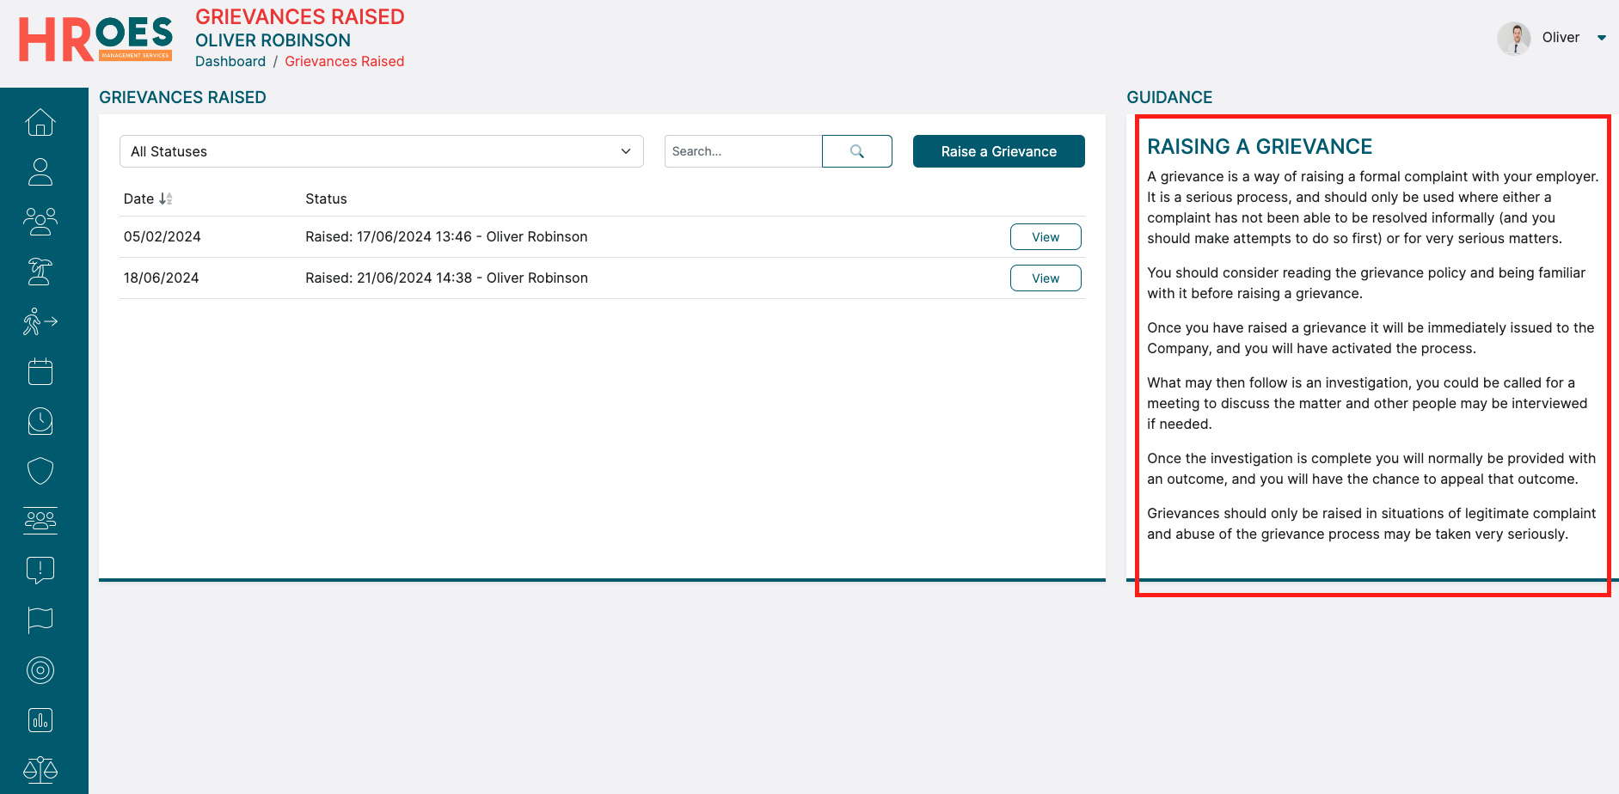The height and width of the screenshot is (794, 1619).
Task: Open the flag icon in sidebar
Action: point(40,620)
